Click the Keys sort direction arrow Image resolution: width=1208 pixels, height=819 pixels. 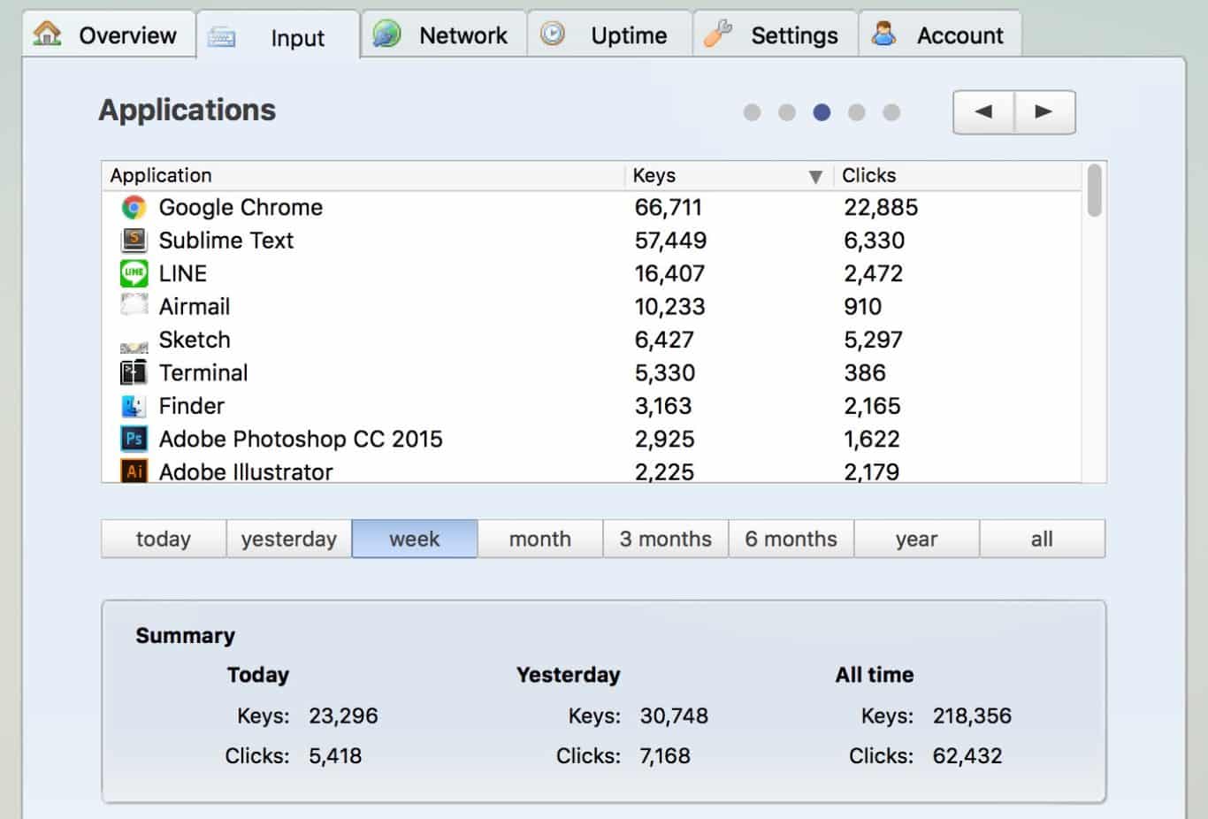[815, 177]
